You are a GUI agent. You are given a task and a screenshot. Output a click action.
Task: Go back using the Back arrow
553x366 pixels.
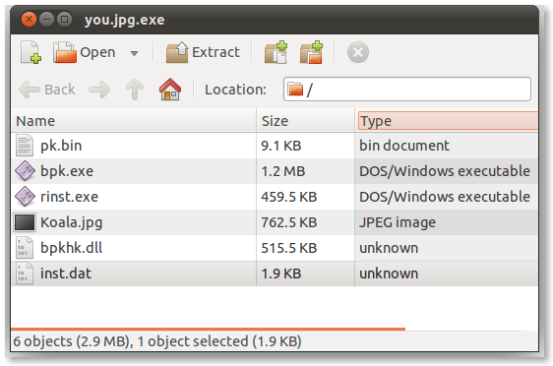click(x=47, y=90)
